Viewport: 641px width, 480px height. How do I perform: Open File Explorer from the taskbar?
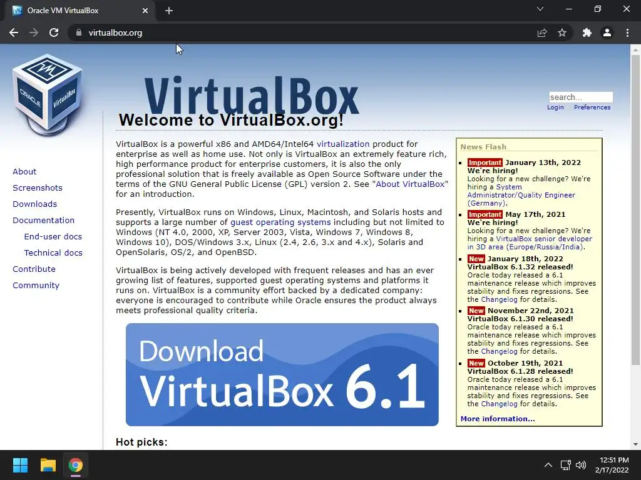(48, 465)
